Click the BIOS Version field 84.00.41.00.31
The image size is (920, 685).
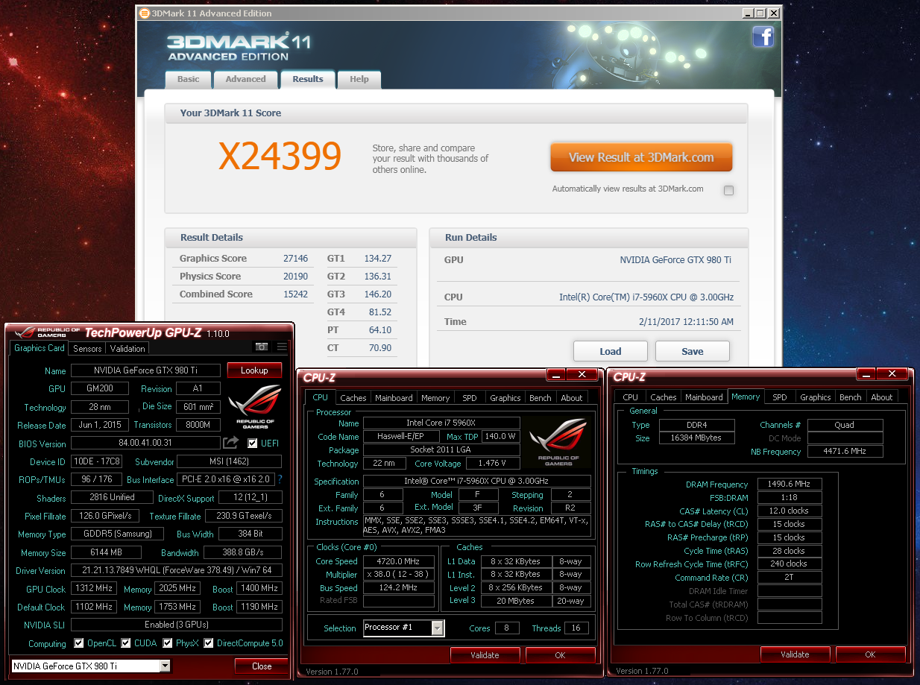point(146,443)
